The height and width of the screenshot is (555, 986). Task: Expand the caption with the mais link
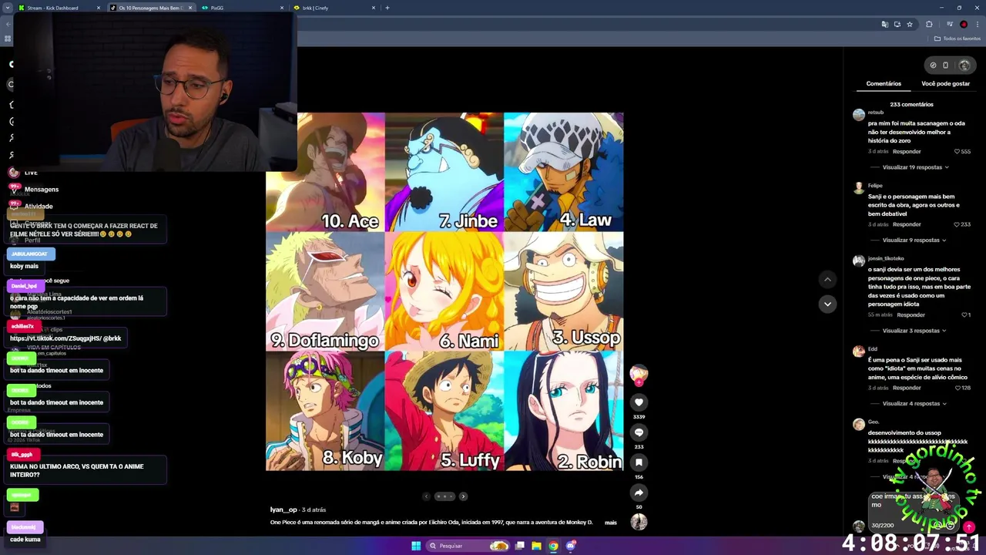tap(610, 523)
